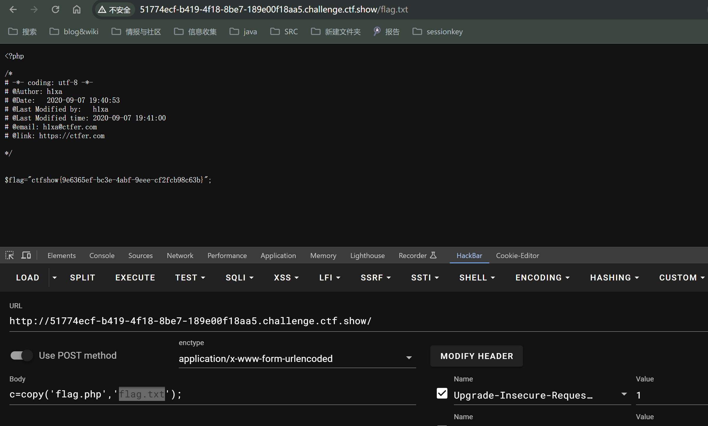The width and height of the screenshot is (708, 426).
Task: Open the SQLI dropdown menu
Action: (240, 278)
